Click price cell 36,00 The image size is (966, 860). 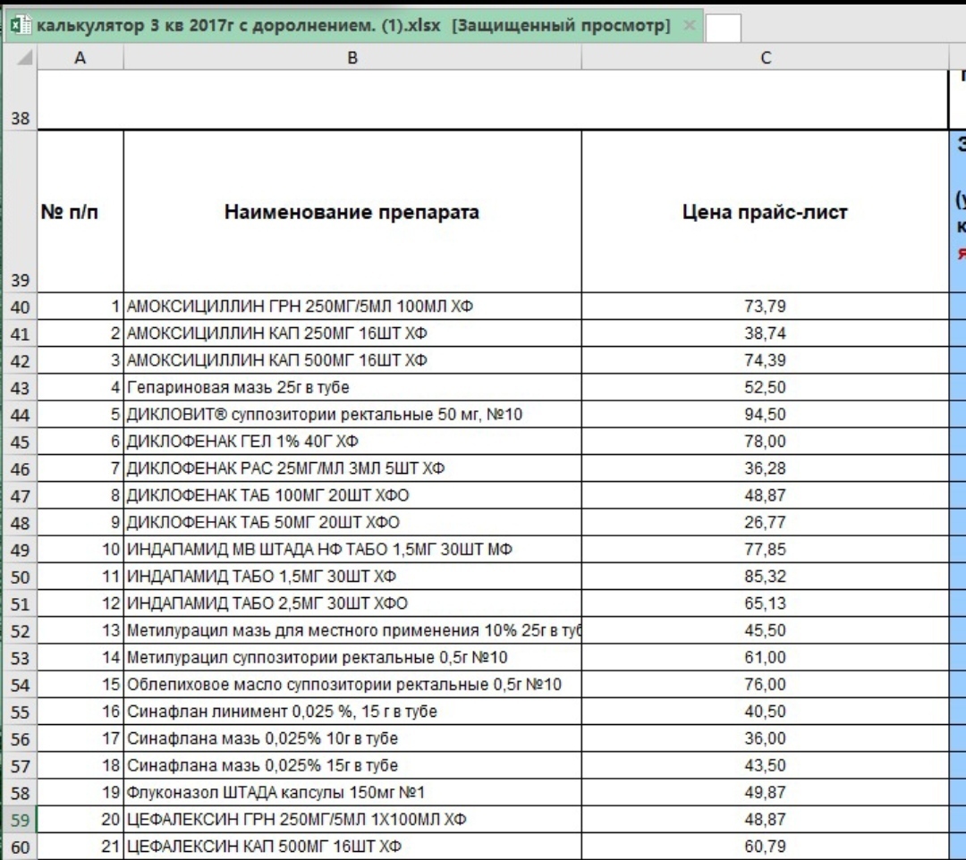[x=765, y=738]
